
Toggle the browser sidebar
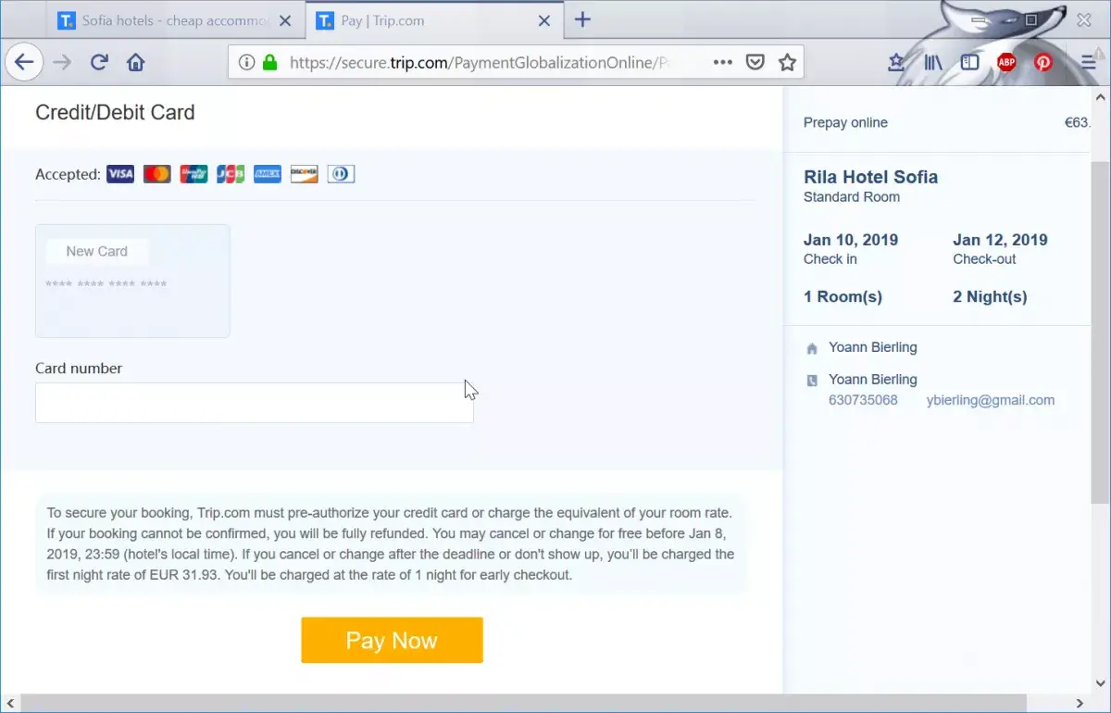(969, 62)
